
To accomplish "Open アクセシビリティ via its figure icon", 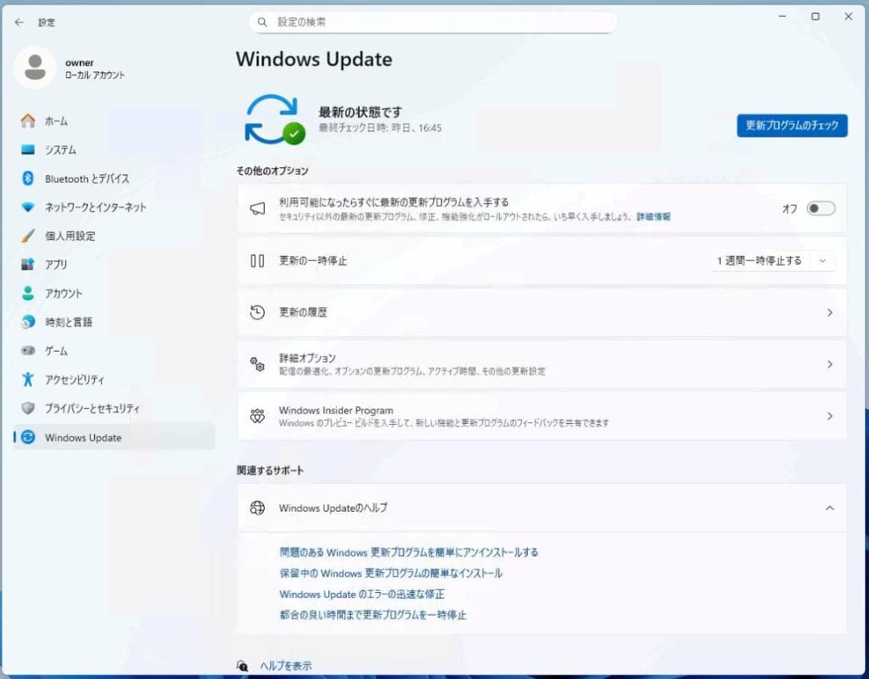I will pos(28,380).
